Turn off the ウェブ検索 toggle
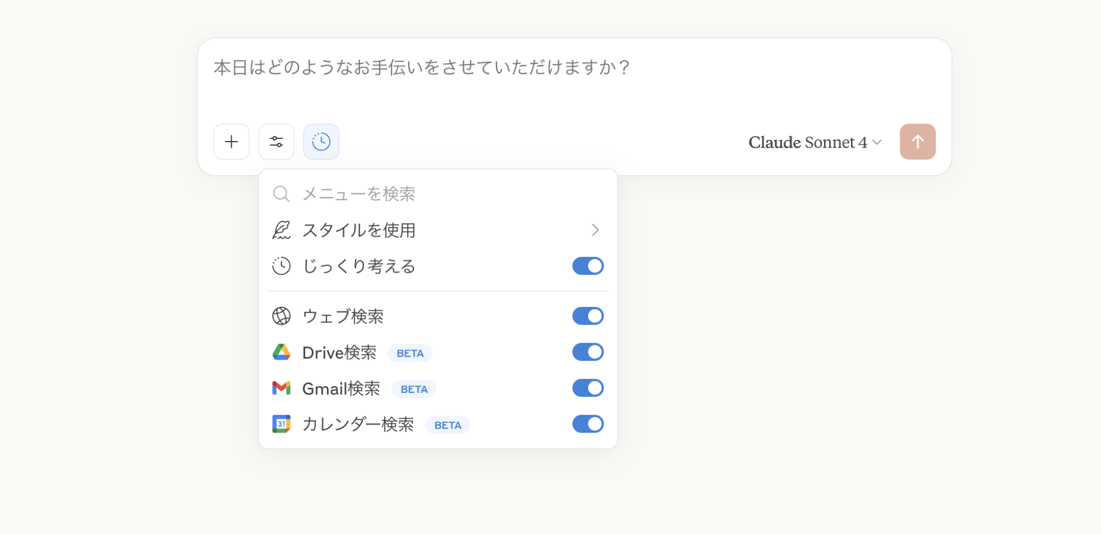This screenshot has height=534, width=1101. [588, 315]
